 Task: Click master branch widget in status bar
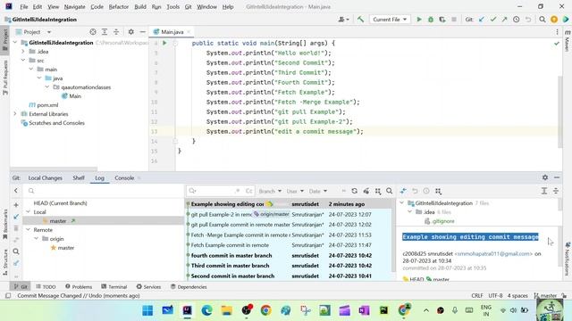[x=546, y=295]
